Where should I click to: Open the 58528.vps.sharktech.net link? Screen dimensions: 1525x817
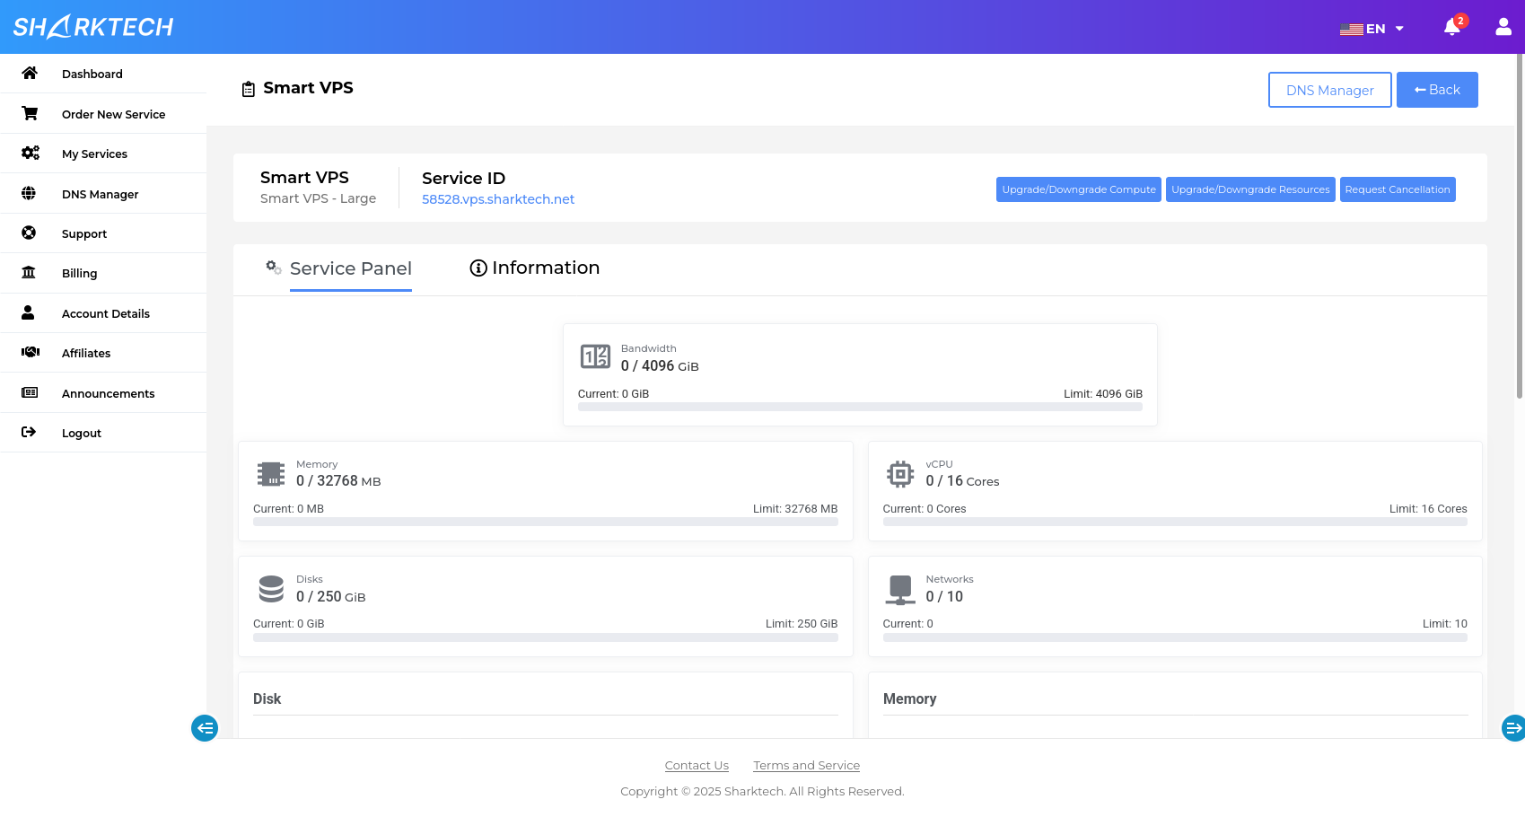click(x=498, y=199)
